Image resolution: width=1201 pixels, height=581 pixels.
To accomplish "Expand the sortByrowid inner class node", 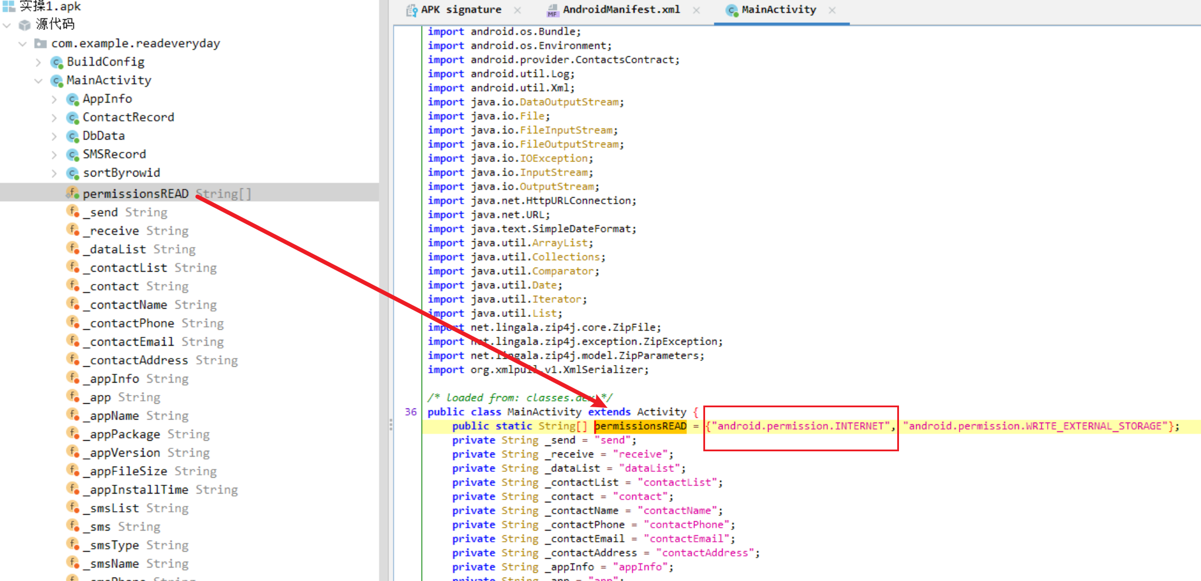I will (54, 173).
